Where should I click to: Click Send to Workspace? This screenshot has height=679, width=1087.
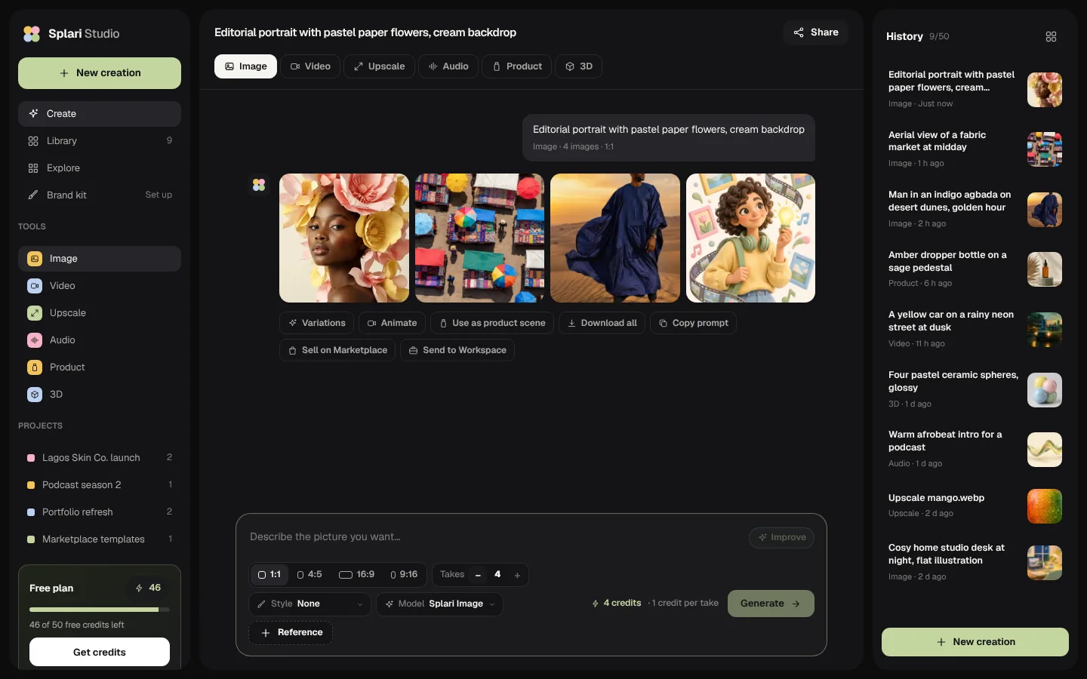[457, 350]
